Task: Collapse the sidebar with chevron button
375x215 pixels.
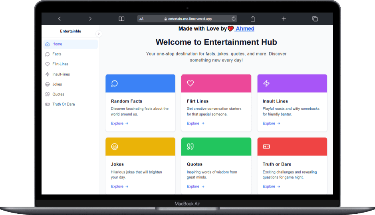Action: tap(99, 34)
